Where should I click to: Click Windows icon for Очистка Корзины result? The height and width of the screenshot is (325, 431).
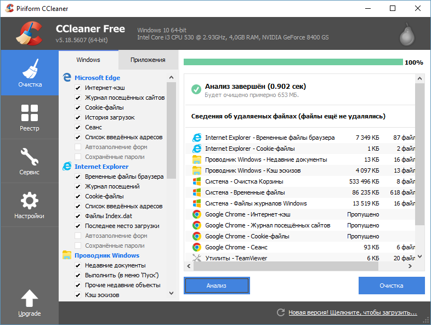[196, 181]
